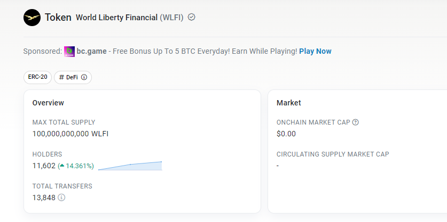Image resolution: width=447 pixels, height=222 pixels.
Task: Click the green up arrow in holders change
Action: pyautogui.click(x=62, y=166)
